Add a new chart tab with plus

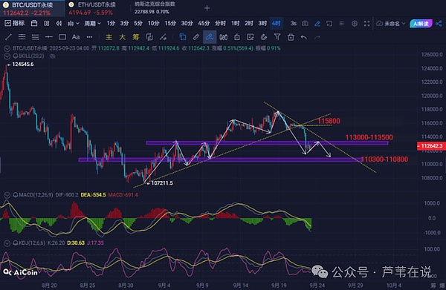pos(207,8)
